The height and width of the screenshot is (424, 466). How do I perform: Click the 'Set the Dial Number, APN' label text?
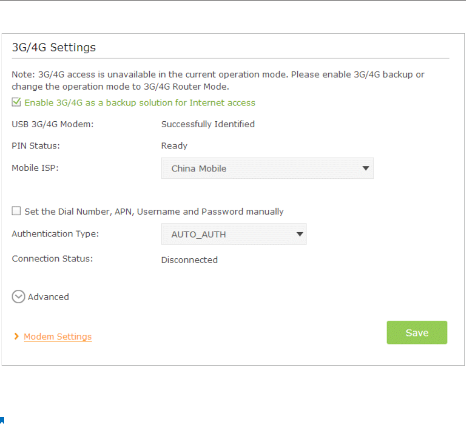pos(154,211)
